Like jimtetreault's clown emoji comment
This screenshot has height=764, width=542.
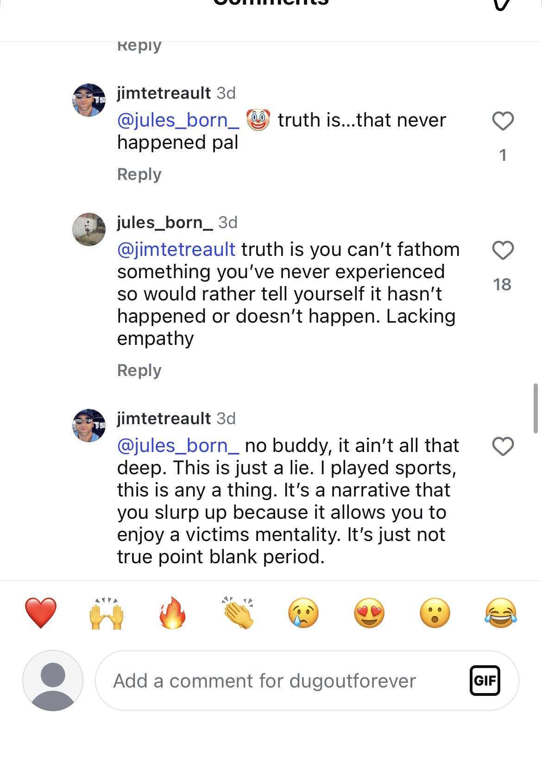503,121
